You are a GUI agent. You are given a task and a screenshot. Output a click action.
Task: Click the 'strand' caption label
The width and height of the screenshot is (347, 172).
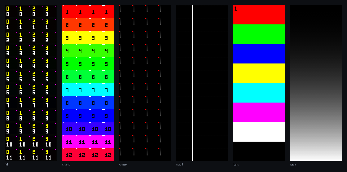click(x=66, y=165)
